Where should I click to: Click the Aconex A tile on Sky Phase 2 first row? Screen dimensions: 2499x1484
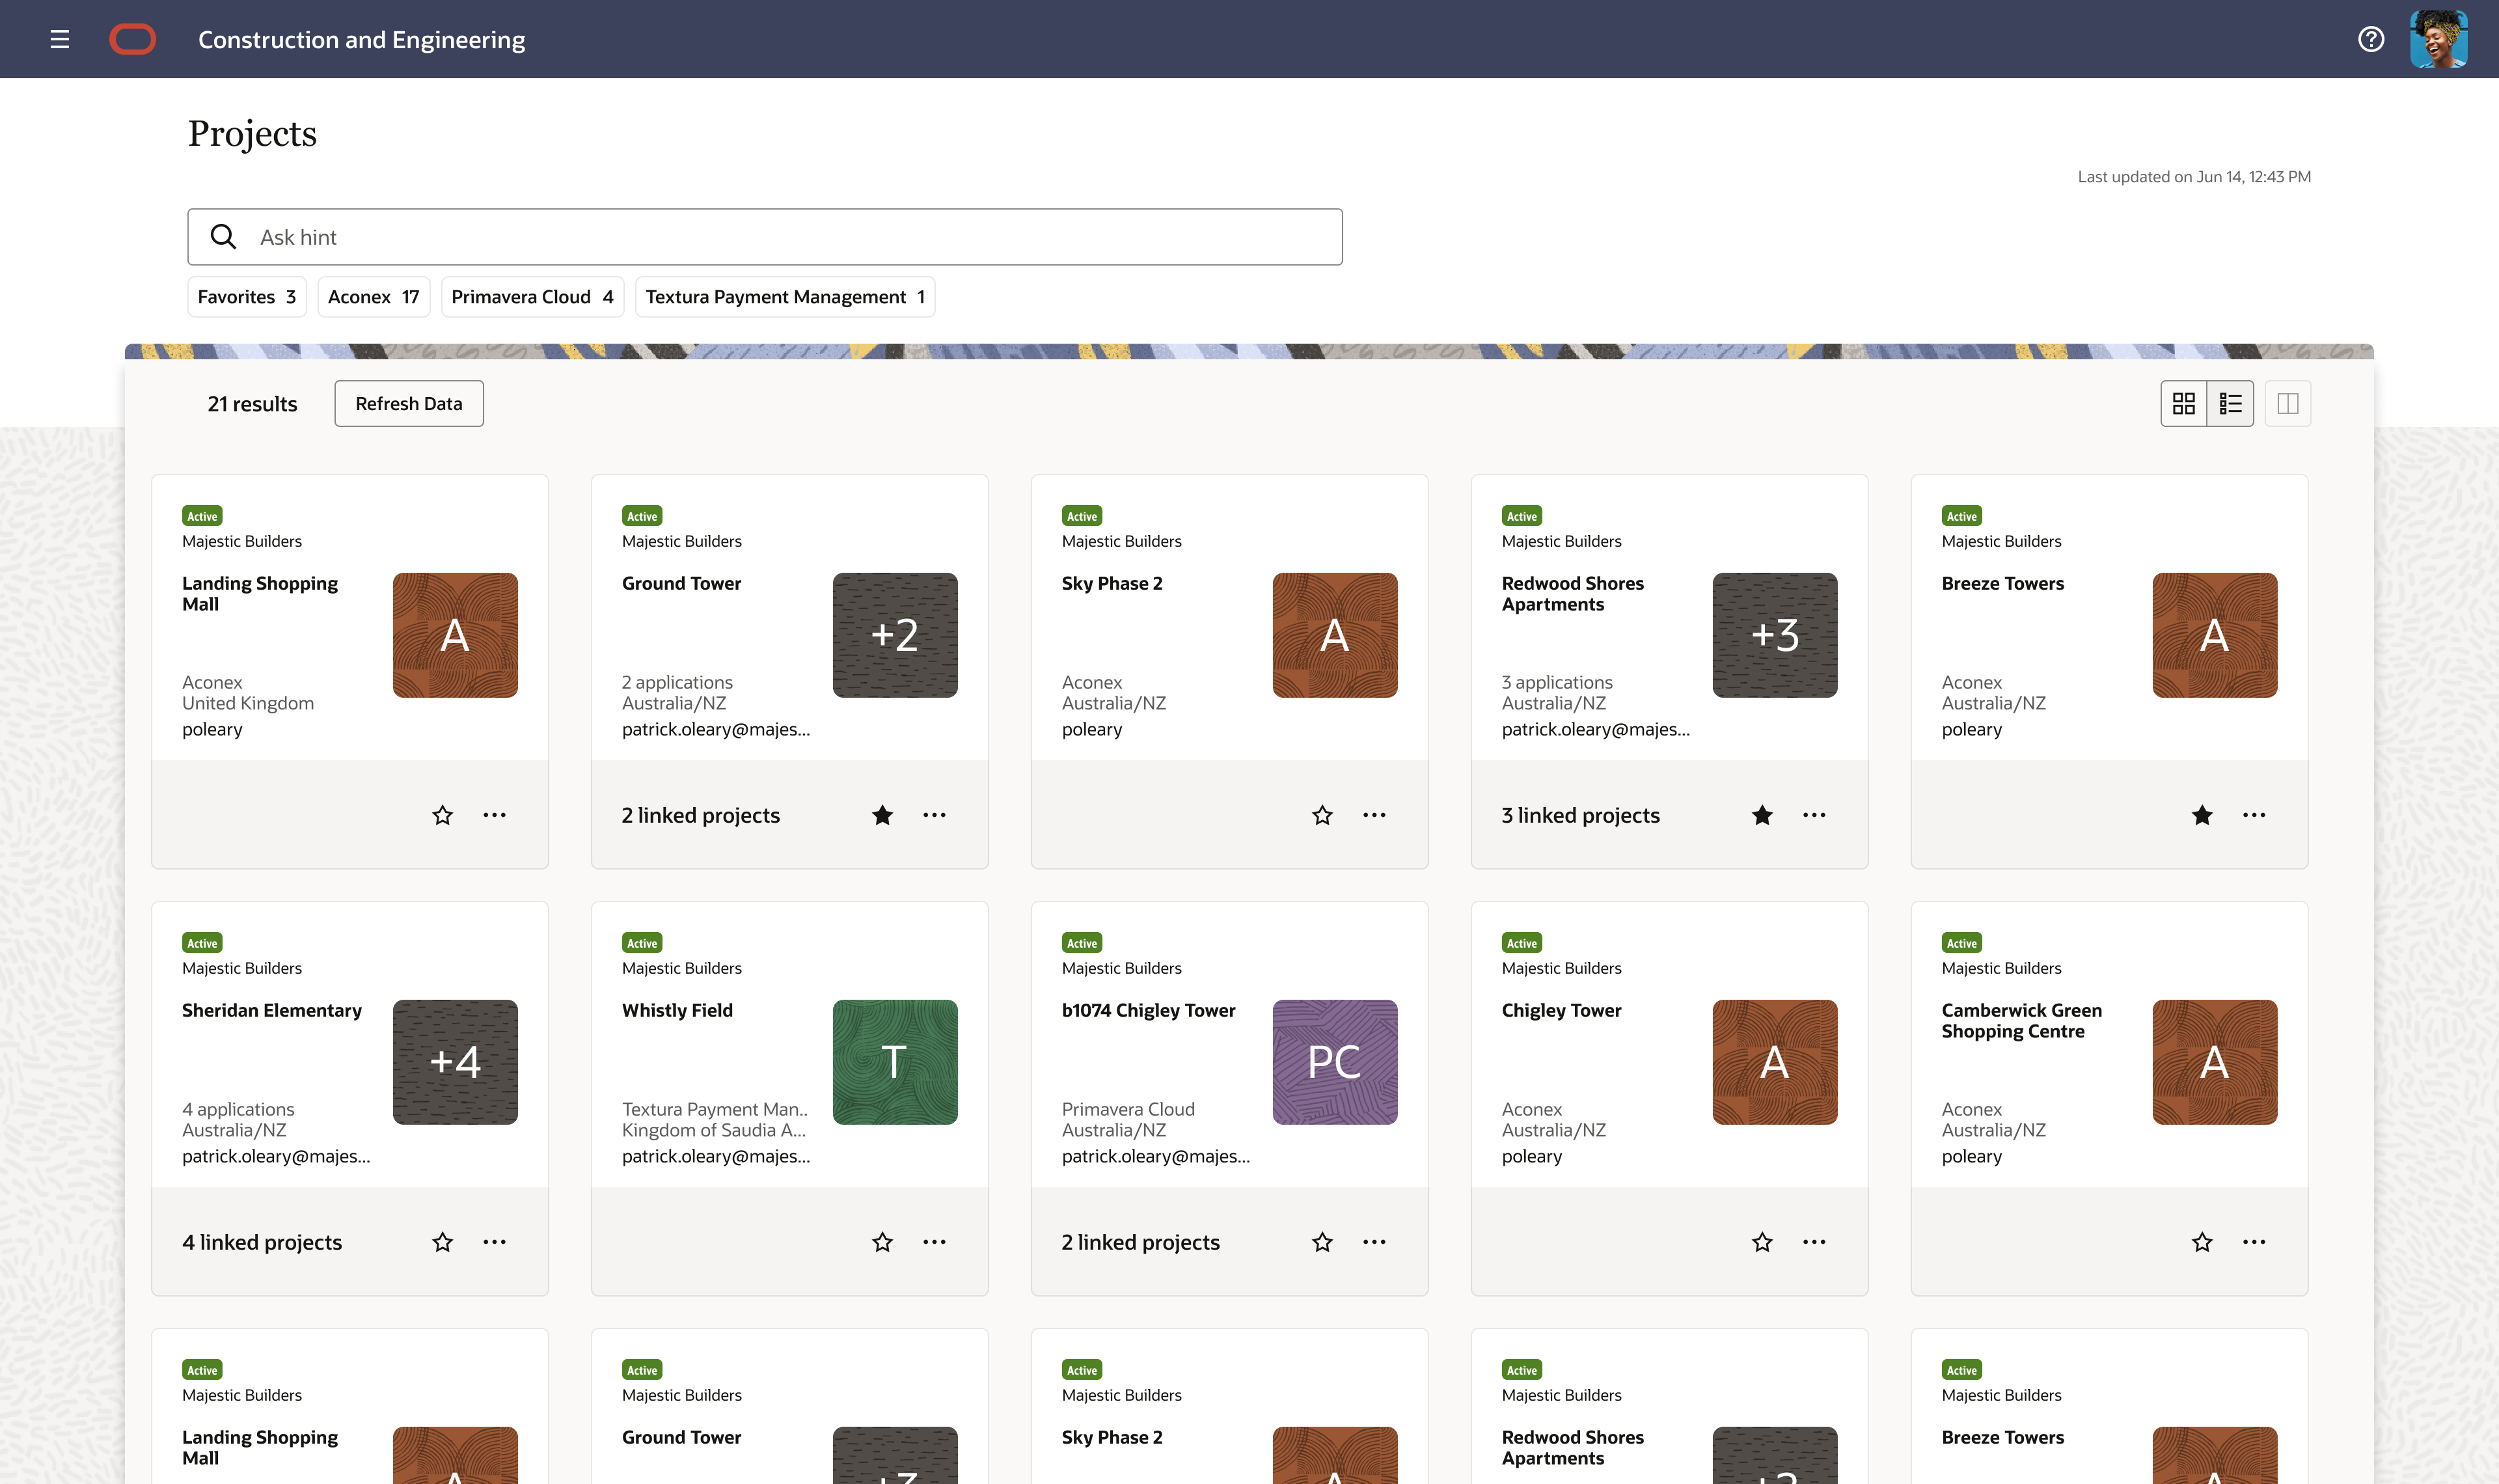point(1335,635)
